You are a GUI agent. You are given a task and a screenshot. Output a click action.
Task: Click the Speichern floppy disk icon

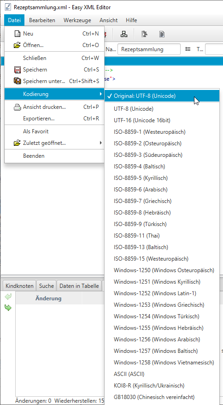(x=17, y=70)
